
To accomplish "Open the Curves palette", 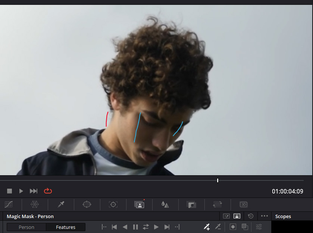I will tap(9, 204).
